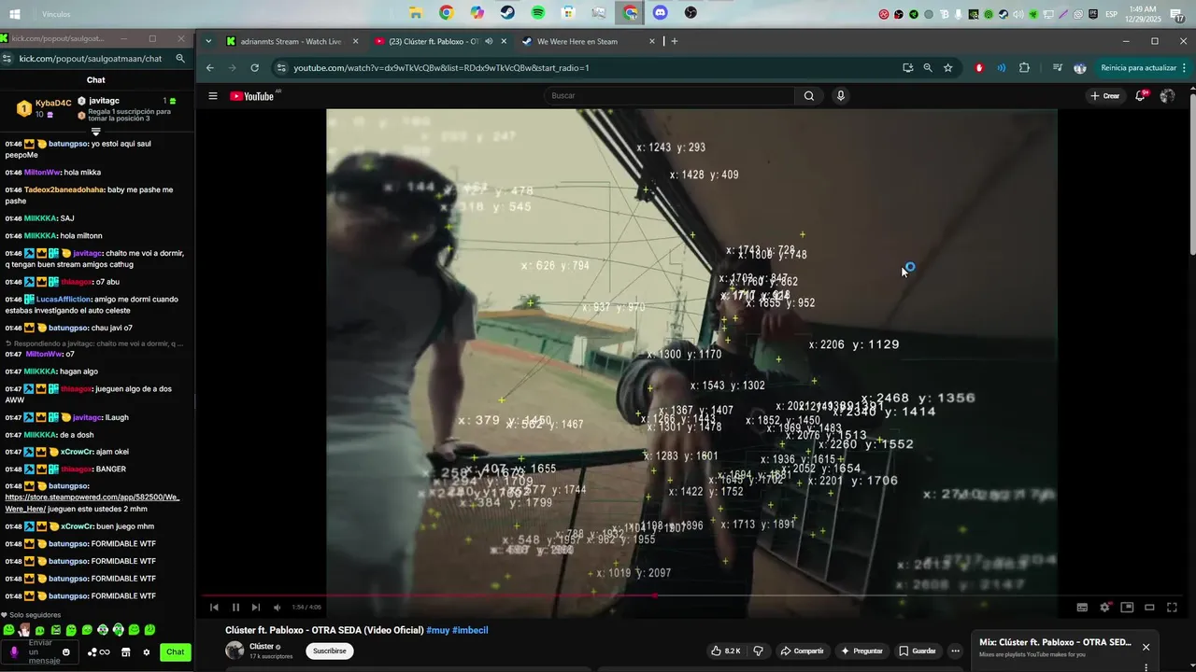
Task: Activate YouTube voice search microphone
Action: pos(841,95)
